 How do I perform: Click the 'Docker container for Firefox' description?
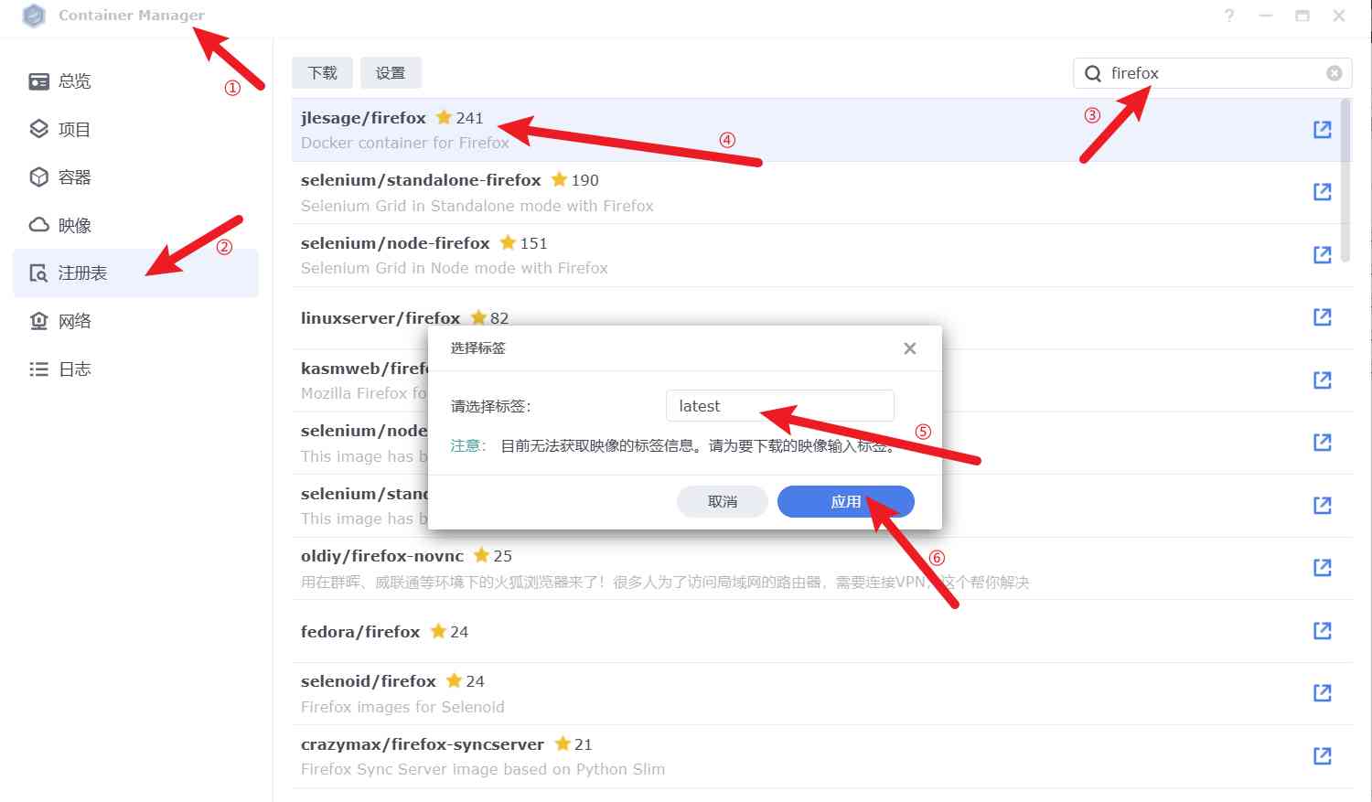click(405, 144)
